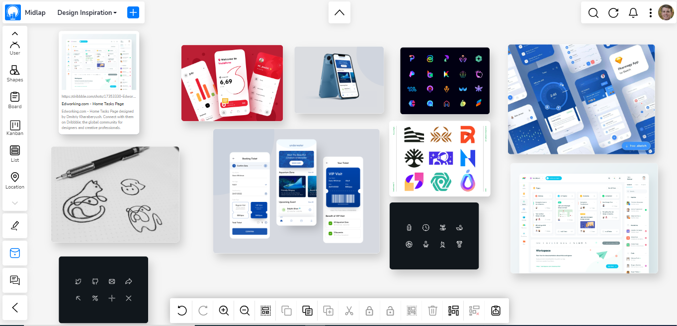Select the List tool in the sidebar

pos(14,154)
